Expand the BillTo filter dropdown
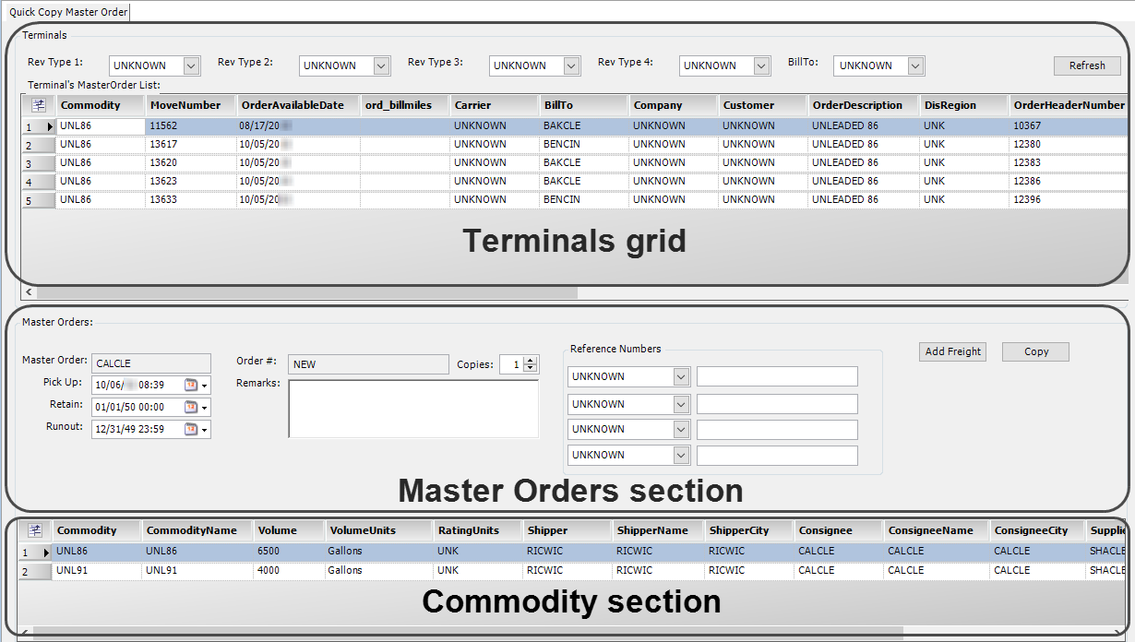Viewport: 1135px width, 642px height. (x=914, y=65)
